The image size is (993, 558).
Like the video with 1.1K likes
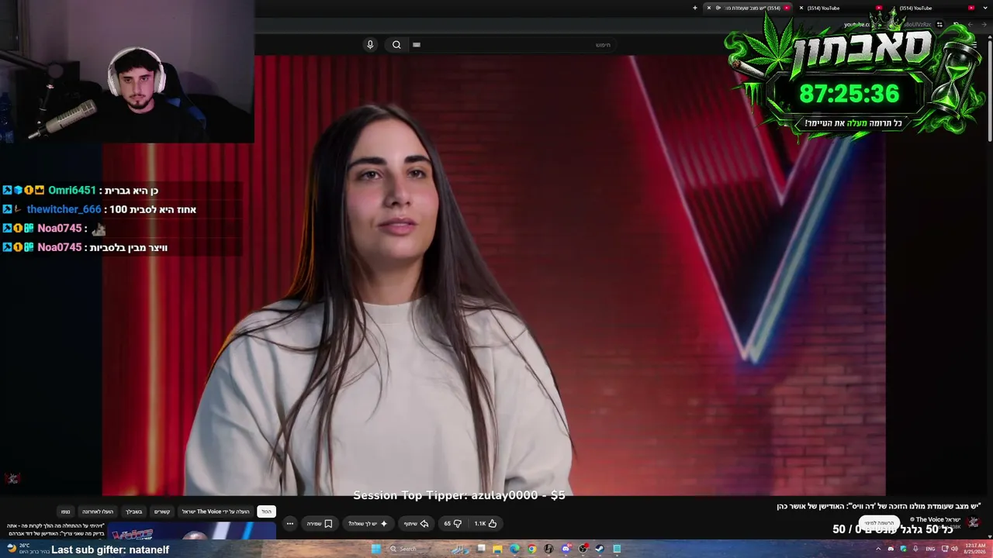tap(486, 524)
